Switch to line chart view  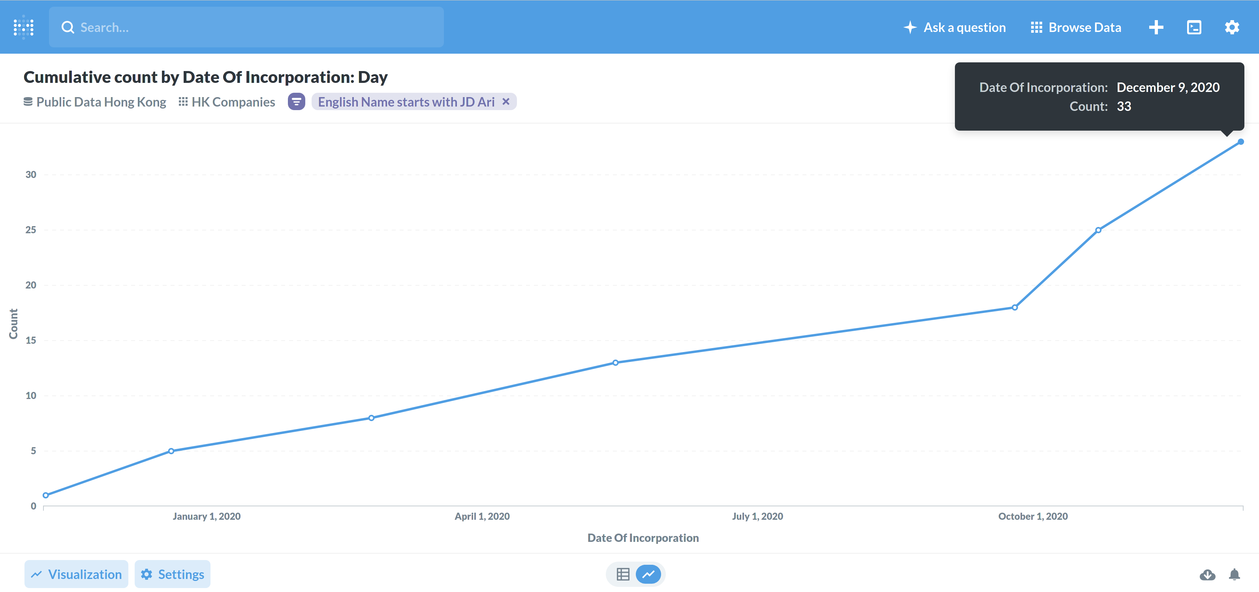pyautogui.click(x=648, y=574)
